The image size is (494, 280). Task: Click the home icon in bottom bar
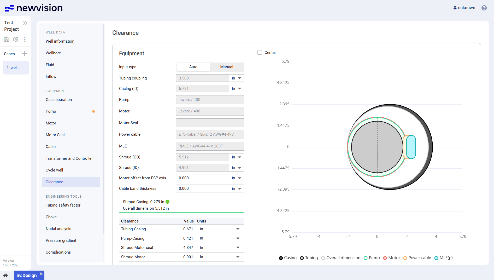coord(5,276)
